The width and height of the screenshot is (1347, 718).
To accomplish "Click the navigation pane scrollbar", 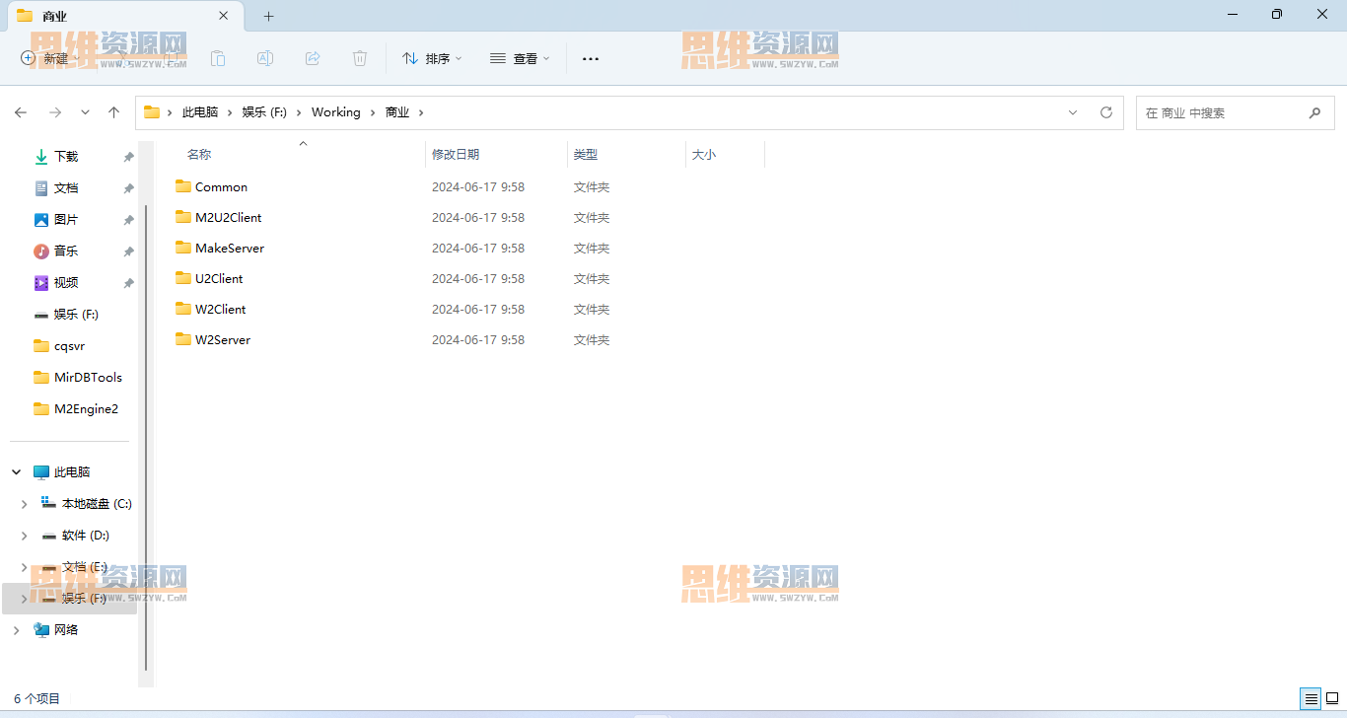I will pyautogui.click(x=146, y=437).
